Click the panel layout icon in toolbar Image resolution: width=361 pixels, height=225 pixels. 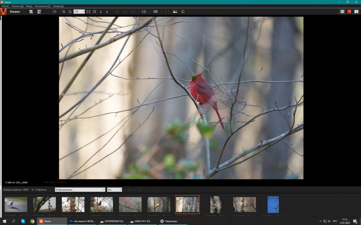pyautogui.click(x=144, y=12)
